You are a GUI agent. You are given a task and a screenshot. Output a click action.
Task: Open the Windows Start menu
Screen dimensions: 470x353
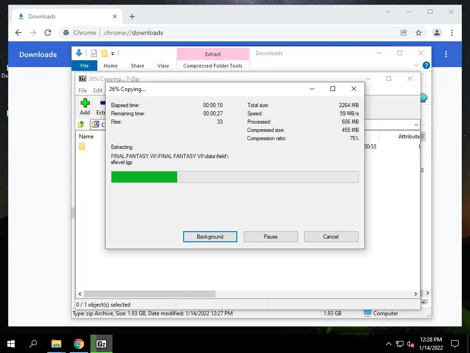(x=11, y=344)
